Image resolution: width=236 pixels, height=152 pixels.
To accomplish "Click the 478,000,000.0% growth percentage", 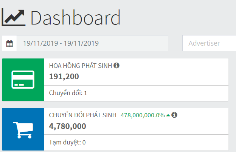I will [x=142, y=115].
